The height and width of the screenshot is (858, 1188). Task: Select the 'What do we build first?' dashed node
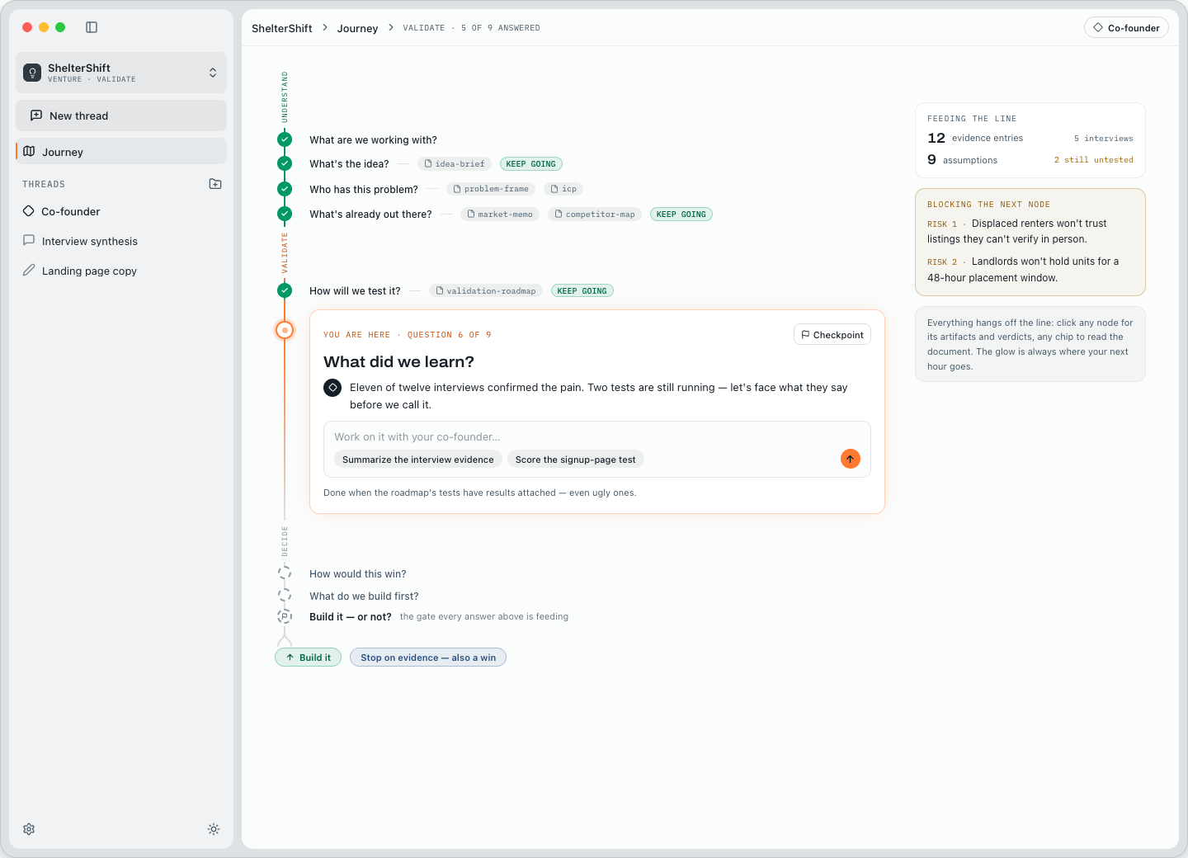285,595
